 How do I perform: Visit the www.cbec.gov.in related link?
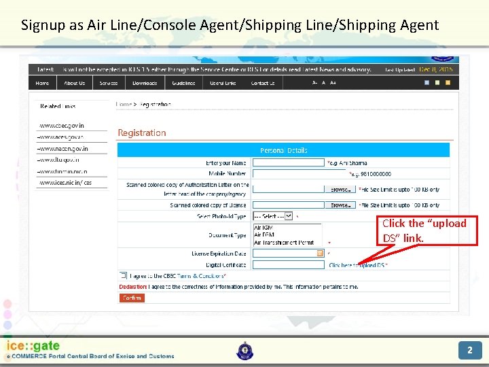tap(61, 126)
